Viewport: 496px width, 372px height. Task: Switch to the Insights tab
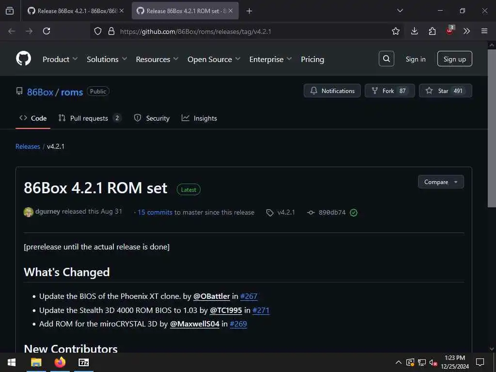tap(199, 118)
